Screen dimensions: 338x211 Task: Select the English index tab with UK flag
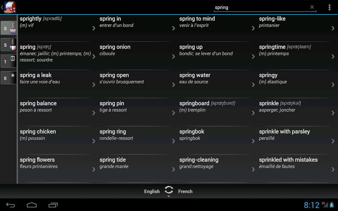(x=8, y=28)
